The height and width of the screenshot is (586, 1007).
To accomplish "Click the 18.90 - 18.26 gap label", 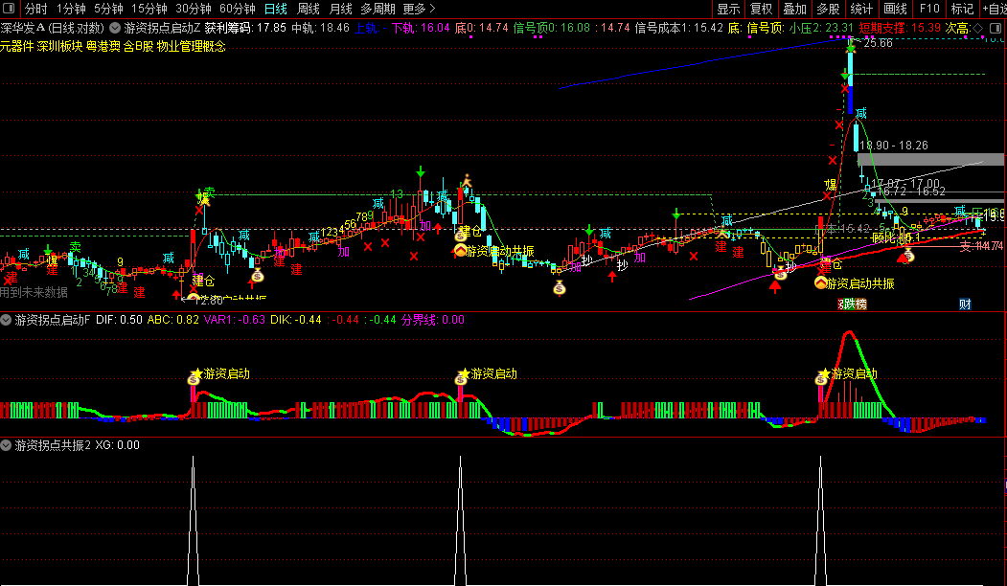I will (x=894, y=146).
